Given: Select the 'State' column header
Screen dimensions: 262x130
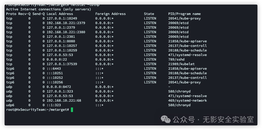Looking at the screenshot, I should coord(149,14).
